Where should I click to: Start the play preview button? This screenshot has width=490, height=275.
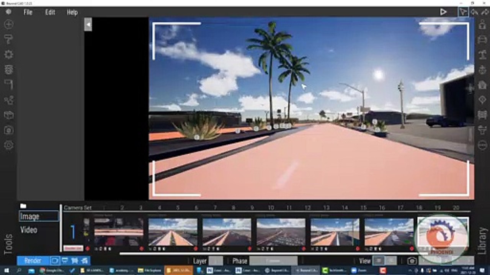(443, 12)
